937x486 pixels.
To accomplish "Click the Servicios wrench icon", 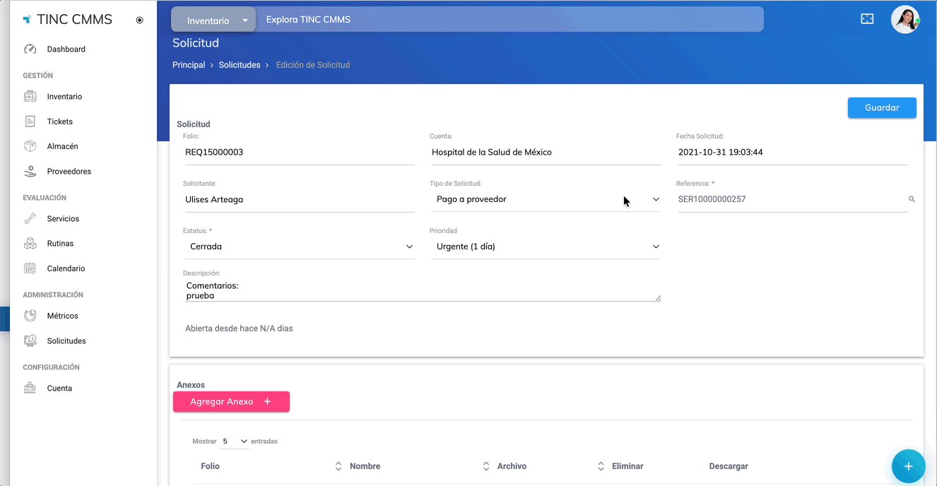I will pos(30,219).
